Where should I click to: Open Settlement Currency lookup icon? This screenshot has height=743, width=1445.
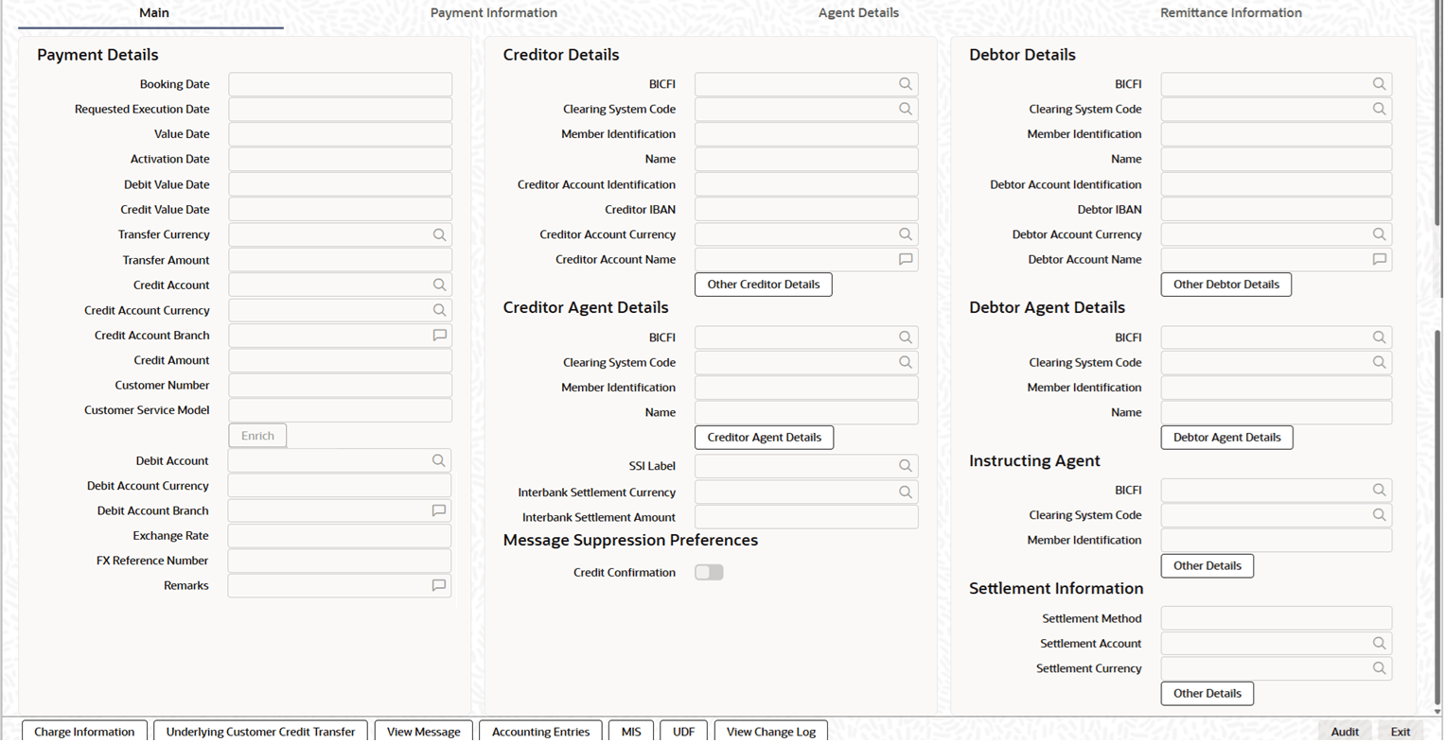click(1379, 668)
